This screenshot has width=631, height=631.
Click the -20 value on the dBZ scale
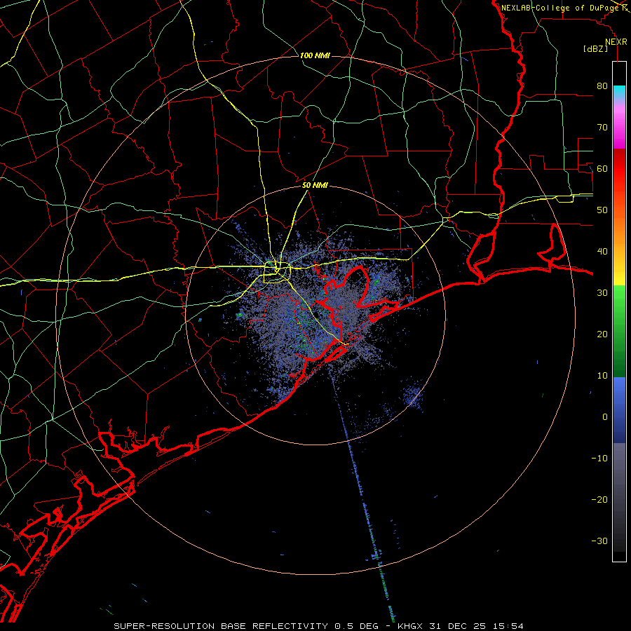[x=599, y=499]
